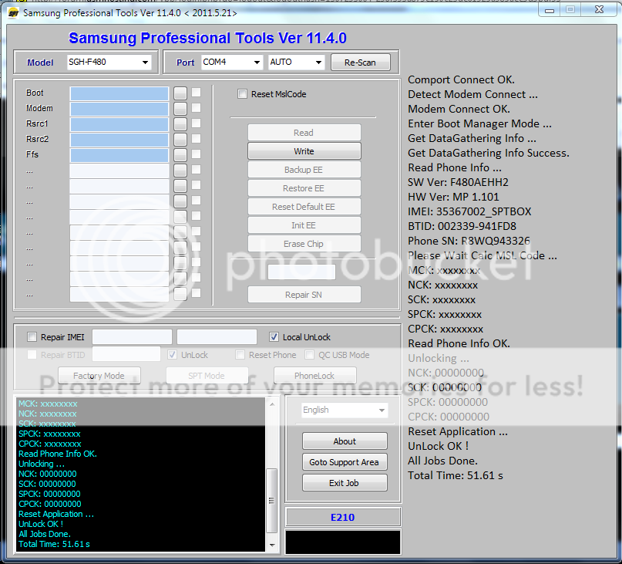Tick the checkbox for the Ffs row
Screen dimensions: 622x564
(x=196, y=154)
